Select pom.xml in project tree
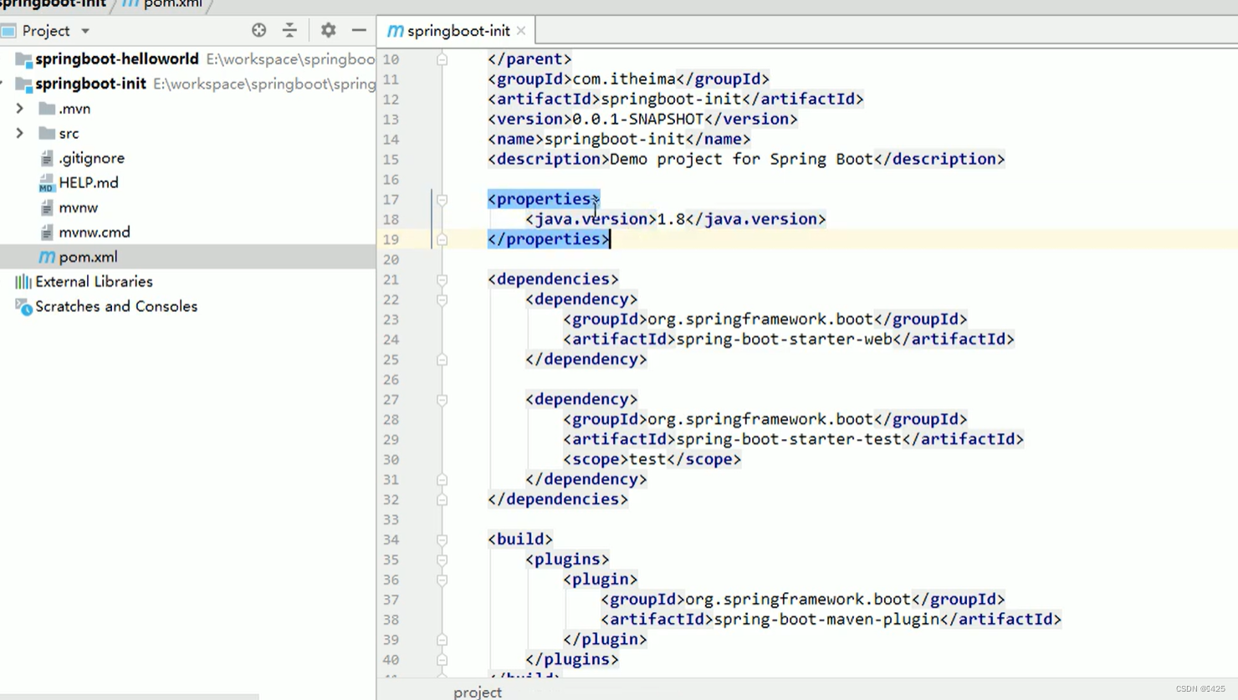 (x=88, y=257)
